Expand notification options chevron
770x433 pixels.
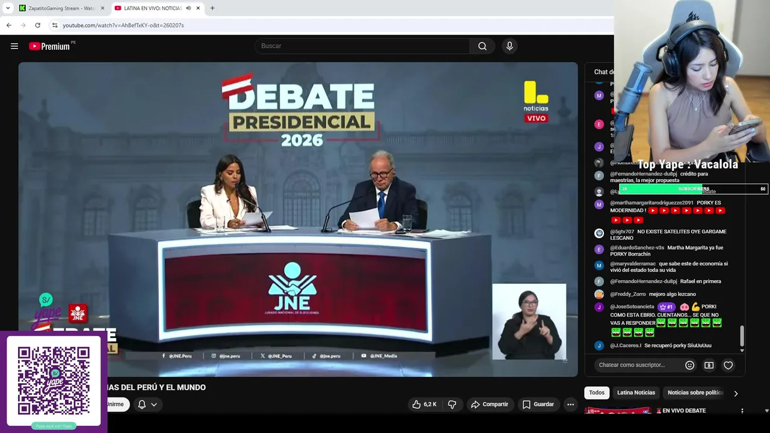tap(154, 404)
